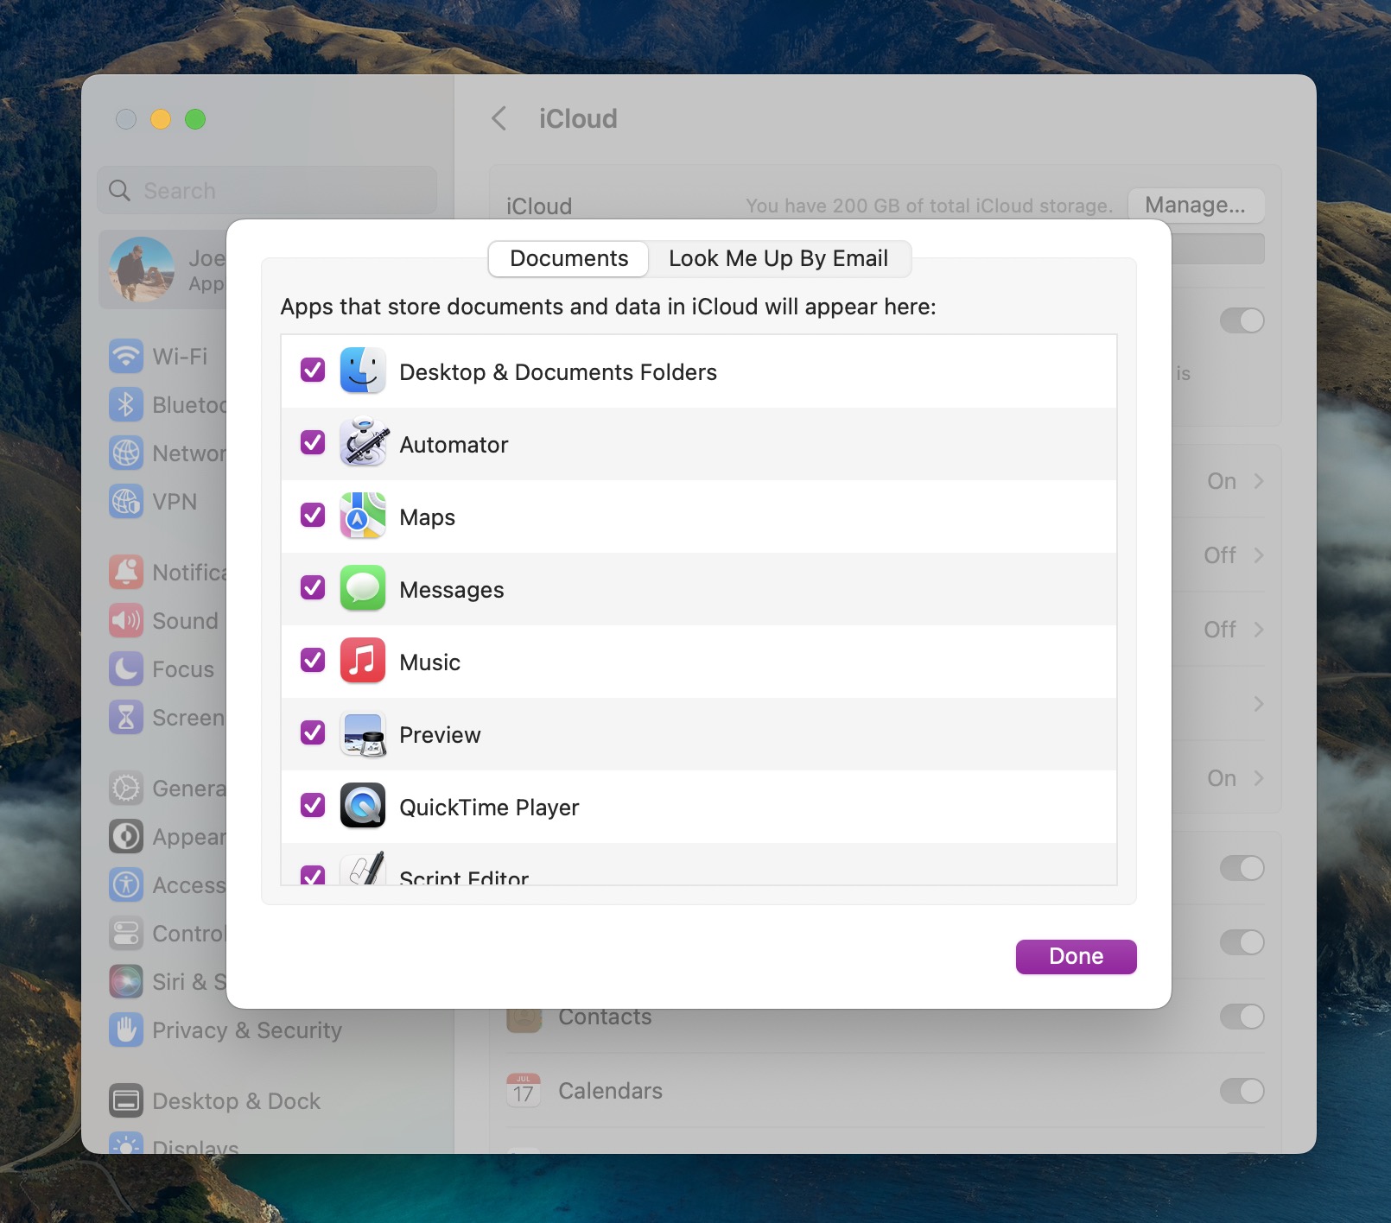Click the Siri icon in the sidebar
Image resolution: width=1391 pixels, height=1223 pixels.
tap(126, 981)
